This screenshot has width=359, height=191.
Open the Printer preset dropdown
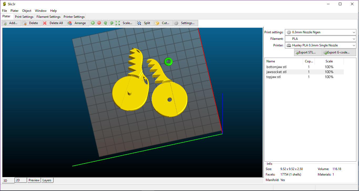(x=321, y=45)
